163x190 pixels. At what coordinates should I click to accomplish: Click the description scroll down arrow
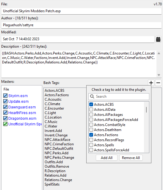pos(159,75)
